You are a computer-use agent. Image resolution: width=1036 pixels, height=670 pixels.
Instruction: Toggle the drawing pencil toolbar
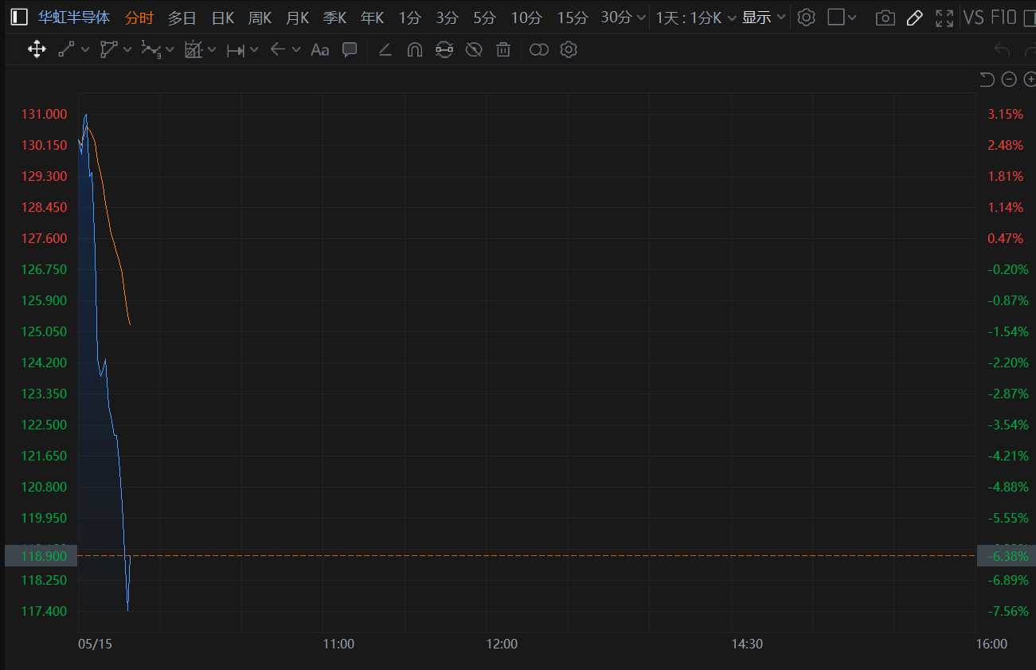click(x=915, y=18)
